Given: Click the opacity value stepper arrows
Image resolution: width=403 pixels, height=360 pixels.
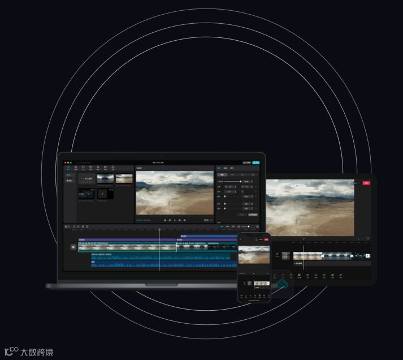Looking at the screenshot, I should (x=252, y=182).
